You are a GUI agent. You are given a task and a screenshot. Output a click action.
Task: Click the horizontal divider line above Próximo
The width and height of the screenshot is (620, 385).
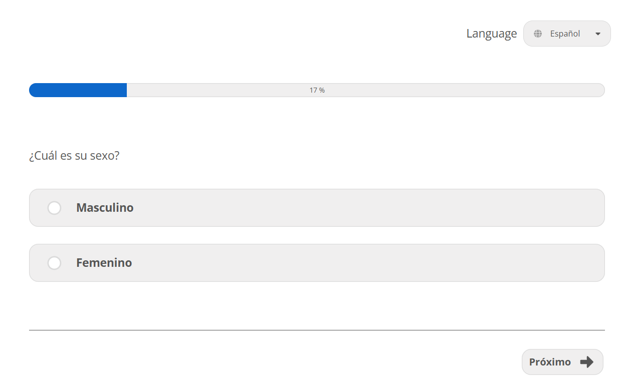coord(317,330)
